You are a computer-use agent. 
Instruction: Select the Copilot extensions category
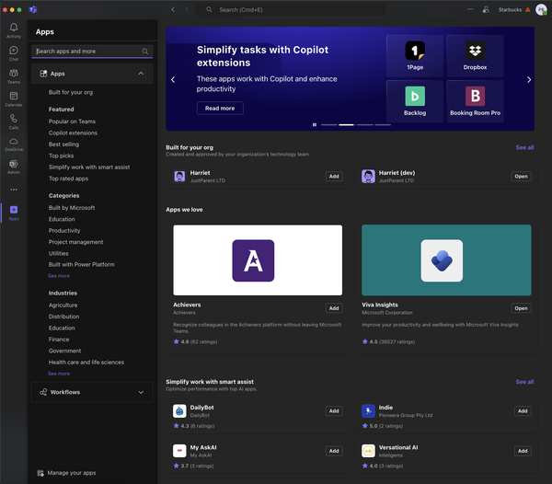point(73,133)
